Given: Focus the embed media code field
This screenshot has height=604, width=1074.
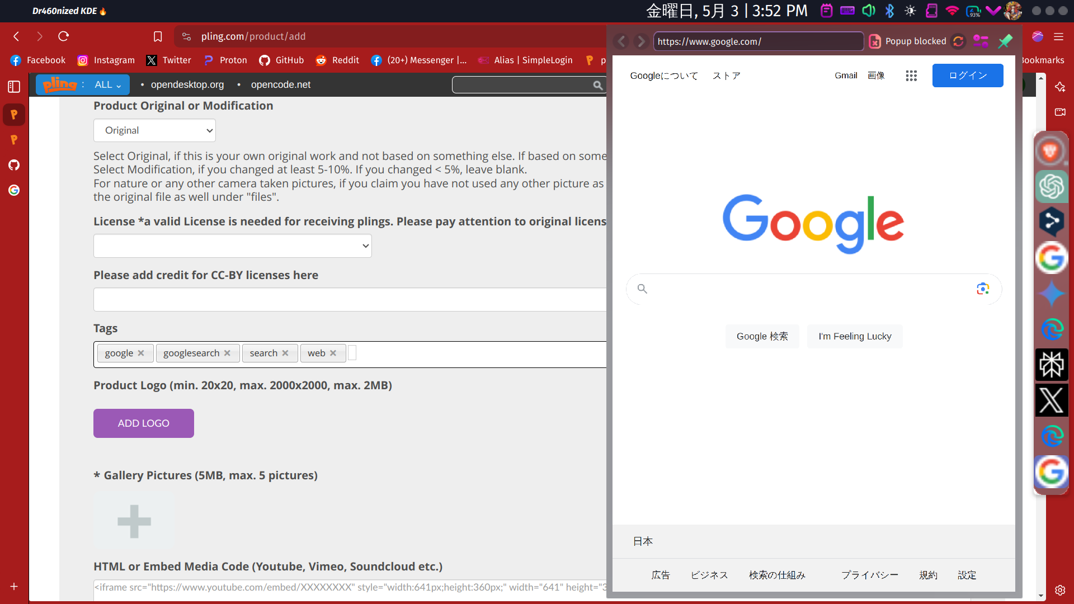Looking at the screenshot, I should click(350, 589).
